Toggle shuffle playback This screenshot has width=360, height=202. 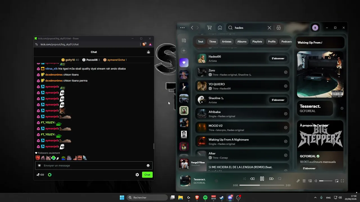pos(244,179)
